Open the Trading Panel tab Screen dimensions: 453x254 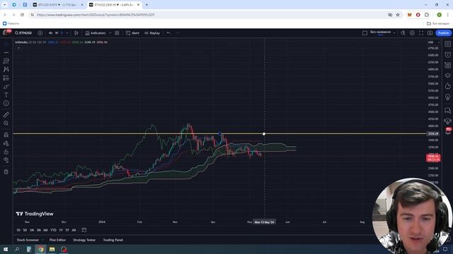coord(113,240)
